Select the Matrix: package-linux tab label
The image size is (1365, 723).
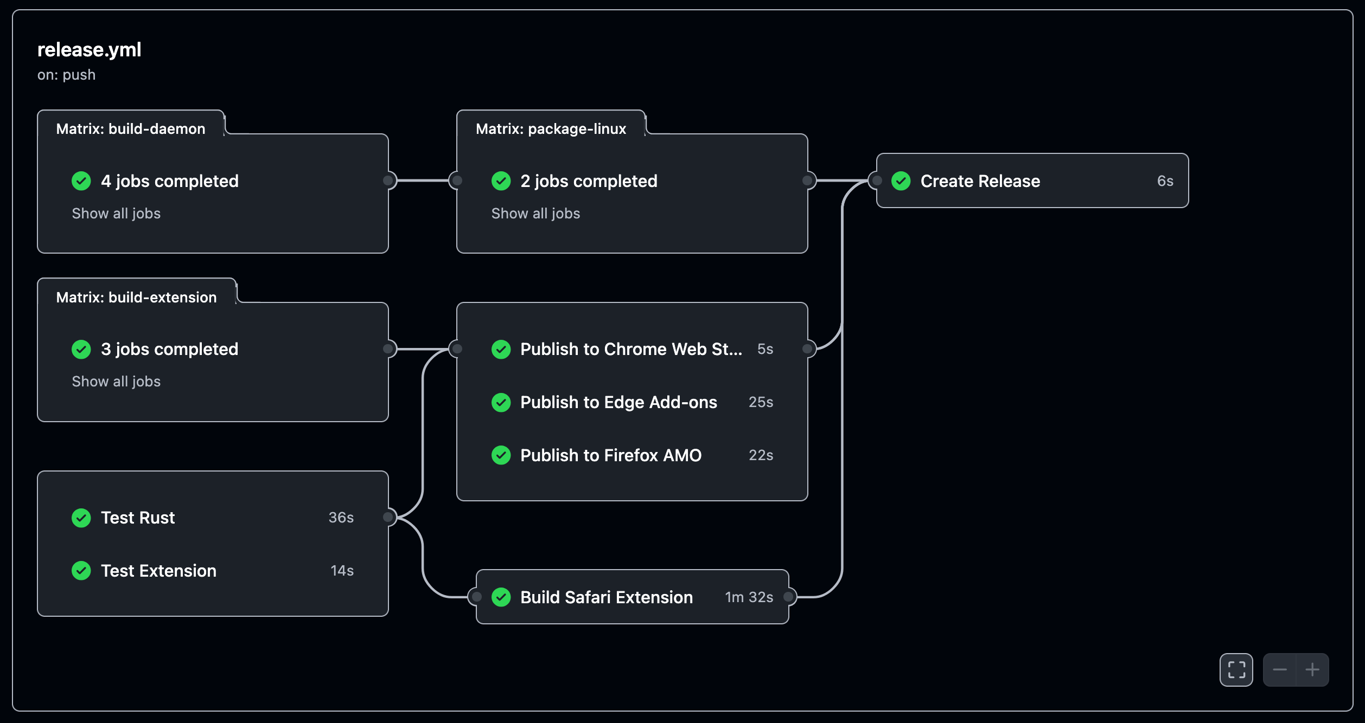click(x=551, y=129)
